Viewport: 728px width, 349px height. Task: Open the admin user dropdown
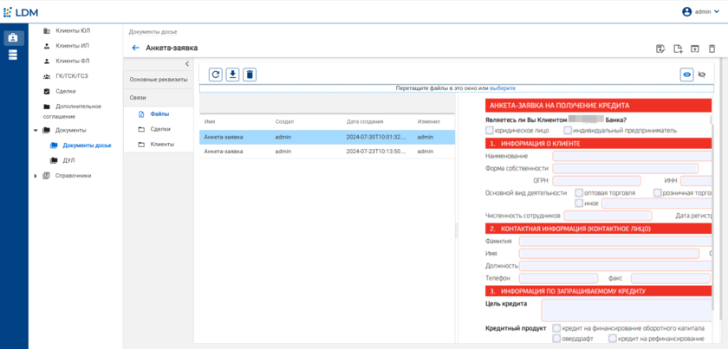coord(701,11)
